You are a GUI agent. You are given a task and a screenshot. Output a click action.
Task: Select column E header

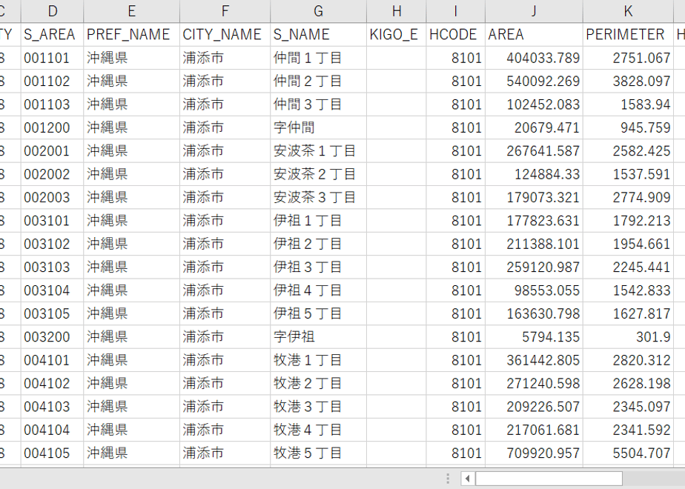click(131, 11)
